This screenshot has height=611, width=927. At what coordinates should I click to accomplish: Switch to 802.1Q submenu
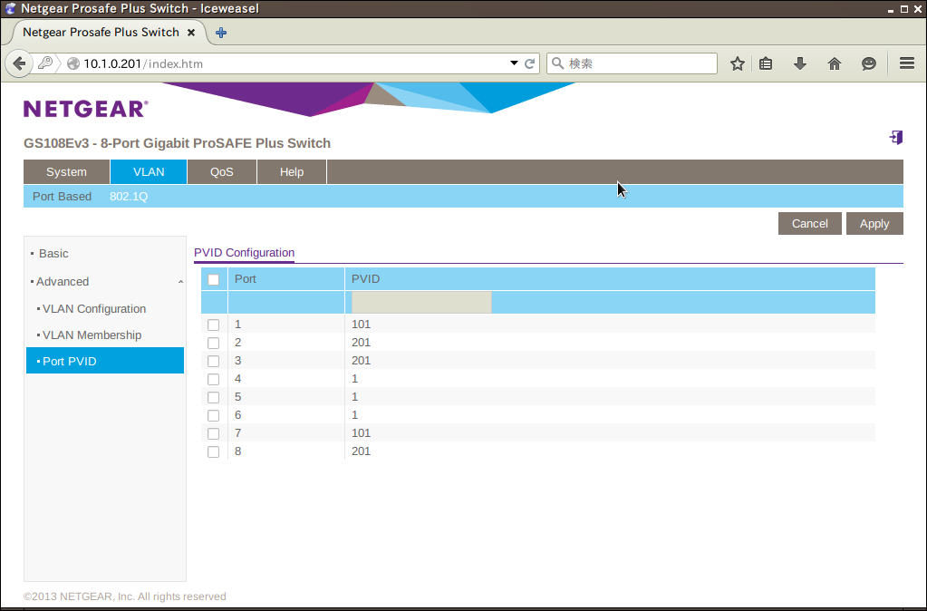129,197
